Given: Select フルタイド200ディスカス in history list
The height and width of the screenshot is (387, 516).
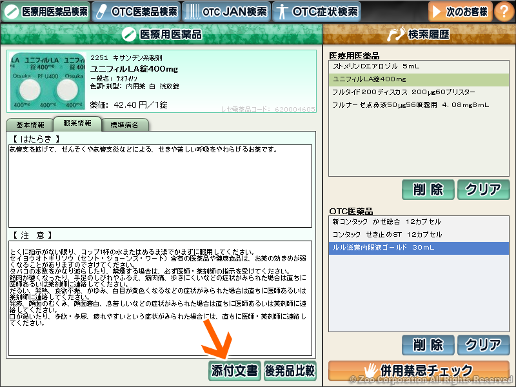Looking at the screenshot, I should point(419,92).
